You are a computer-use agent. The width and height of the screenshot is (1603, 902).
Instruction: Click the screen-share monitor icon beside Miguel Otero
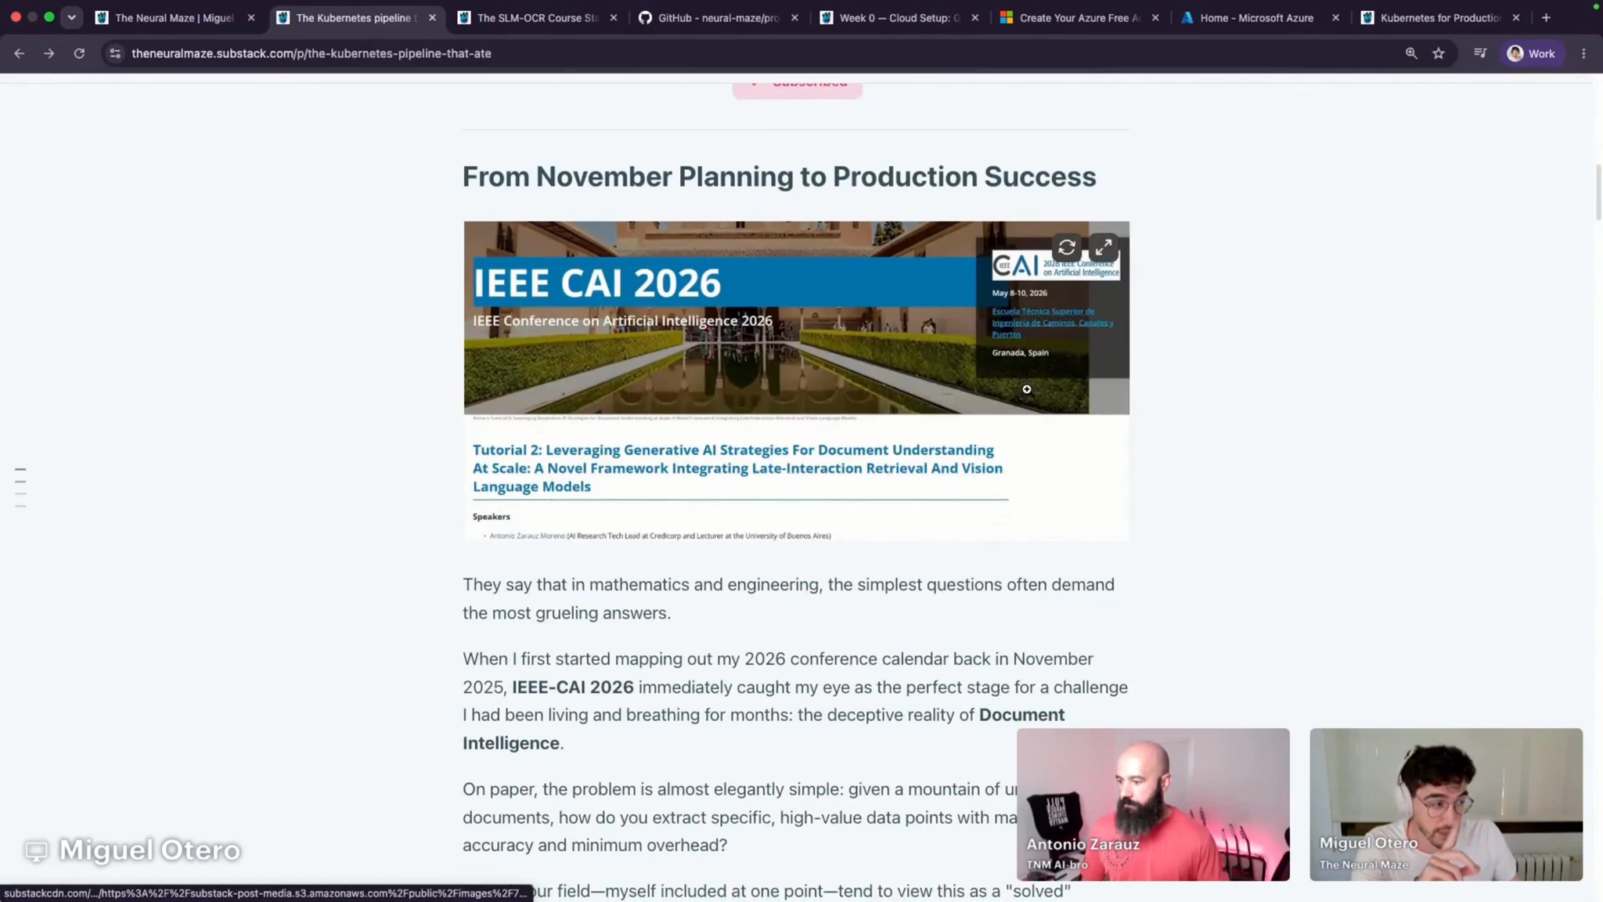(x=36, y=851)
